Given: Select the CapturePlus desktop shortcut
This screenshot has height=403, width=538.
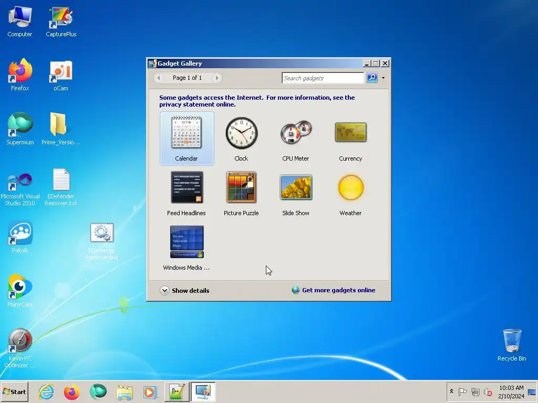Looking at the screenshot, I should 61,22.
